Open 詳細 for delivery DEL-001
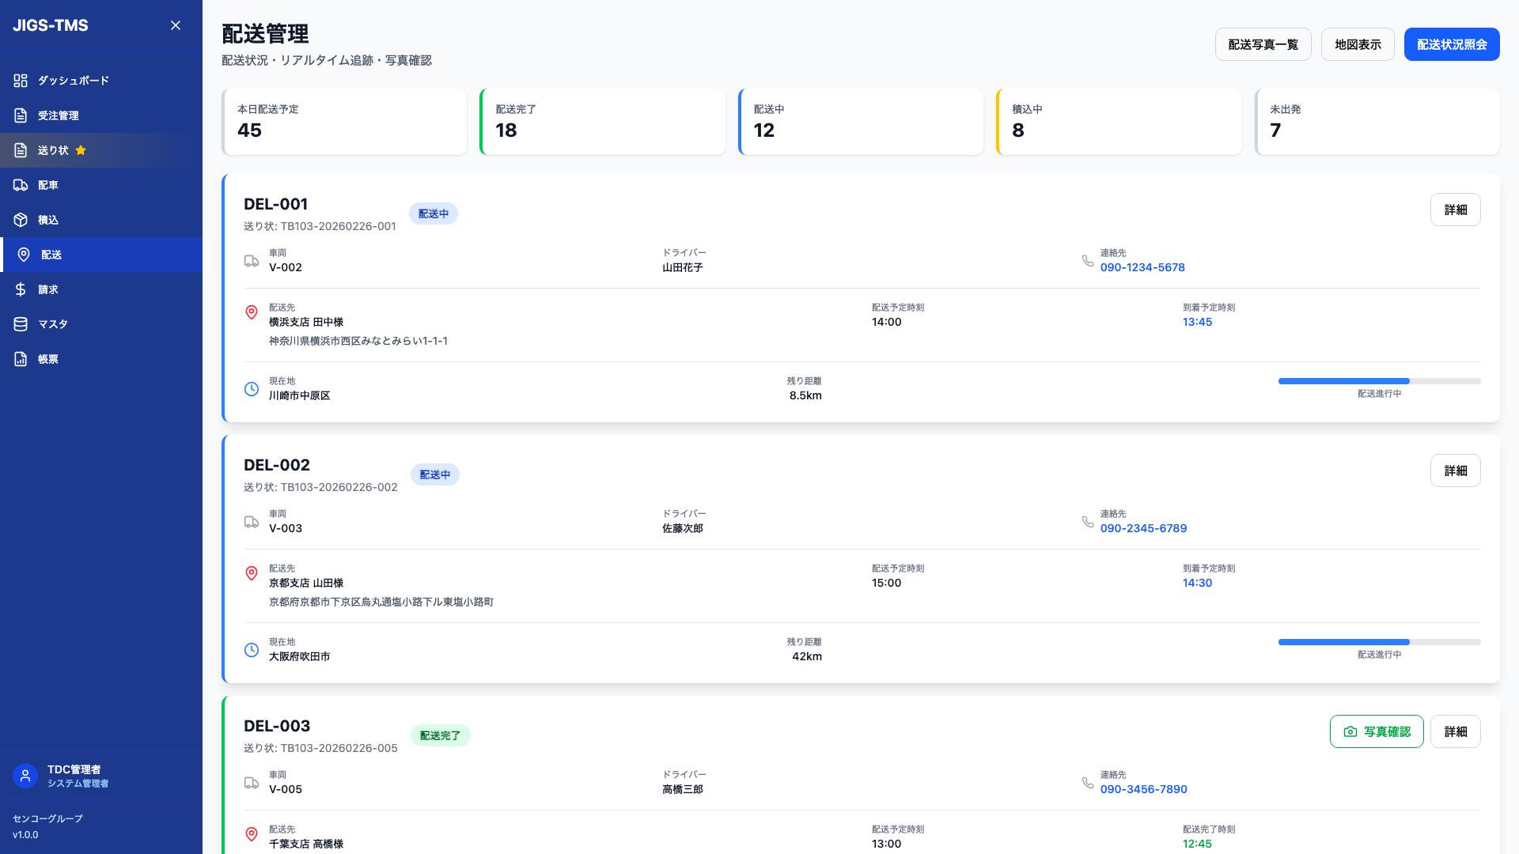This screenshot has height=854, width=1519. click(1455, 210)
